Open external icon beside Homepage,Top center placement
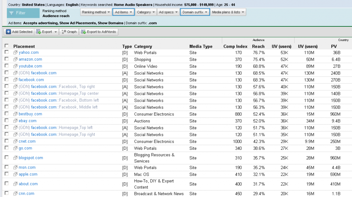Screen dimensions: 352x197 tap(15, 93)
